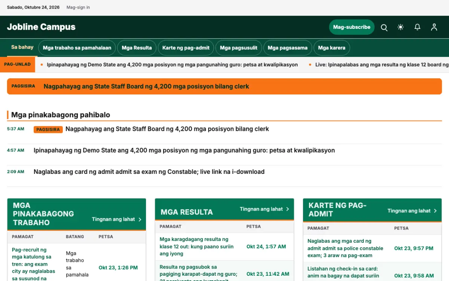Toggle the light/dark theme sun icon
Screen dimensions: 449x281
click(401, 27)
